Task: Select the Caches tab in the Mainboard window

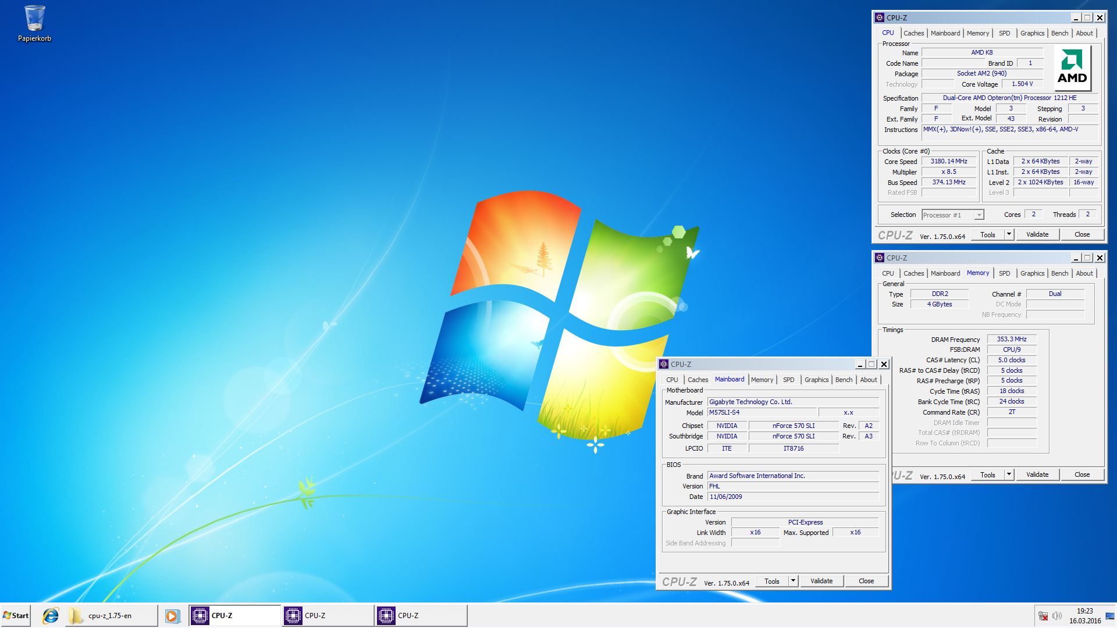Action: pos(698,380)
